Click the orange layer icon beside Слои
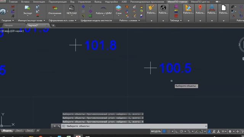244x137 pixels. (127, 7)
